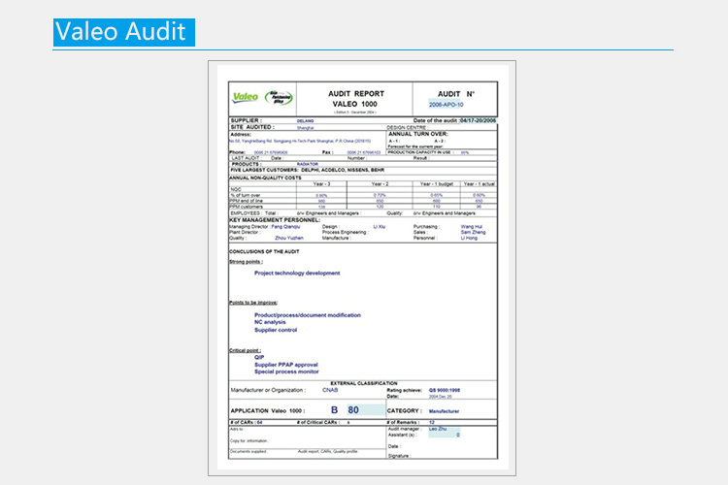The image size is (728, 485).
Task: Click 'Special process monitor' line
Action: coord(286,372)
